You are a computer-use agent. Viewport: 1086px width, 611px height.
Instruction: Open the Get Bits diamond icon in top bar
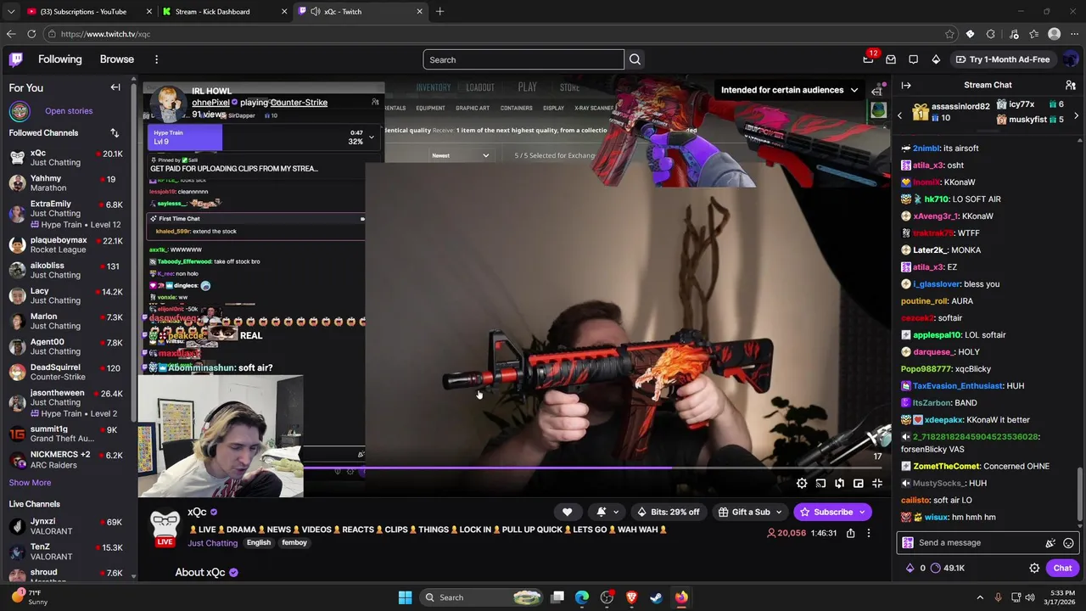click(936, 59)
